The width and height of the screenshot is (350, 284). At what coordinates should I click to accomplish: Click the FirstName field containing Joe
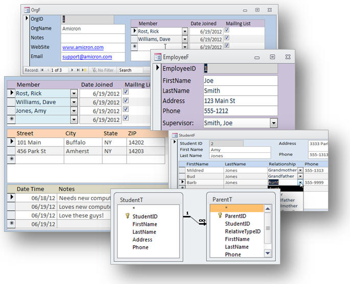[239, 80]
